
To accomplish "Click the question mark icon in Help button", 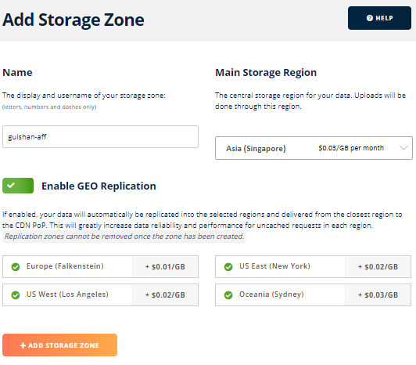I will click(x=370, y=18).
